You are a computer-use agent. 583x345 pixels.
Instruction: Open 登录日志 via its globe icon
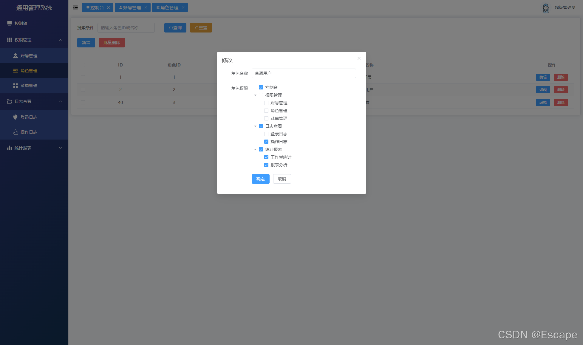[x=15, y=117]
